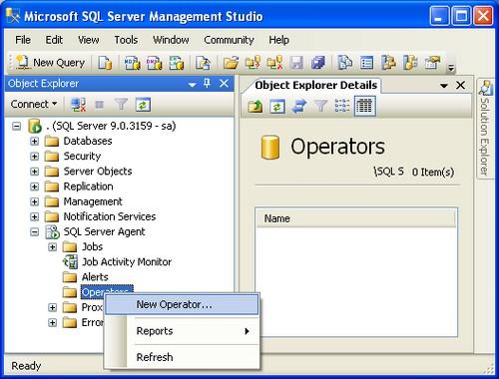Viewport: 499px width, 379px height.
Task: Open the Window menu
Action: click(x=171, y=40)
